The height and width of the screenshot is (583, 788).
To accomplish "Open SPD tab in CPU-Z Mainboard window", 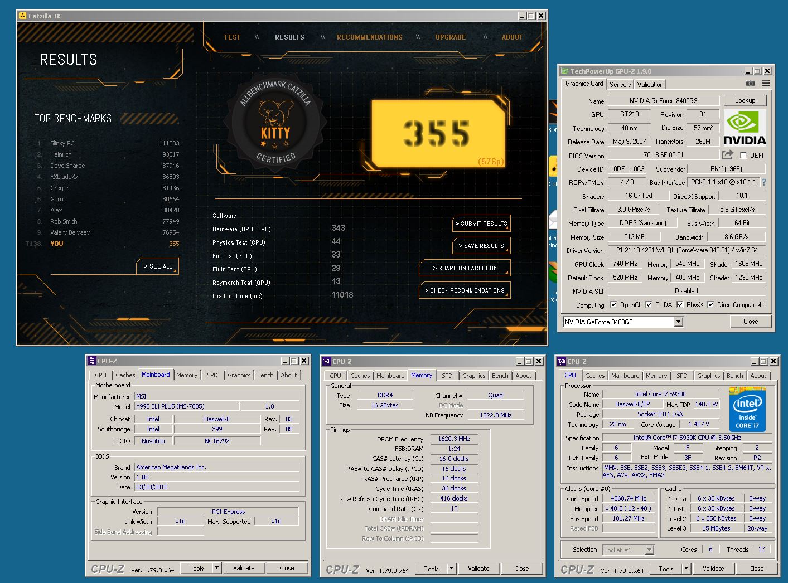I will point(212,375).
